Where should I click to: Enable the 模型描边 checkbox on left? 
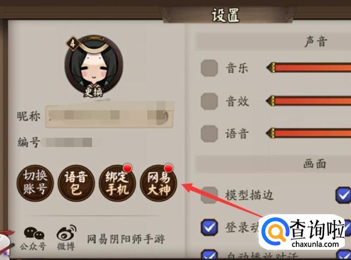click(209, 195)
